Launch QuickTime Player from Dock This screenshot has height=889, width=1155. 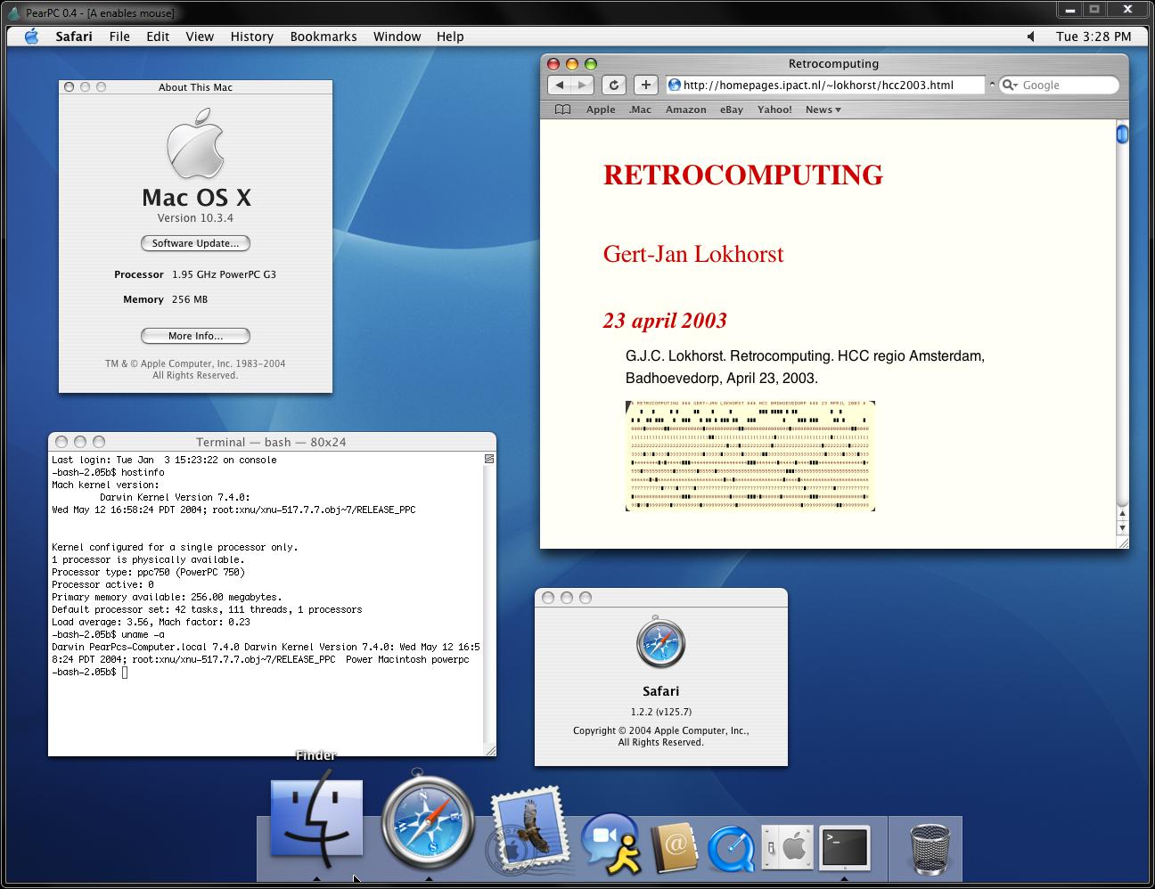click(x=731, y=848)
